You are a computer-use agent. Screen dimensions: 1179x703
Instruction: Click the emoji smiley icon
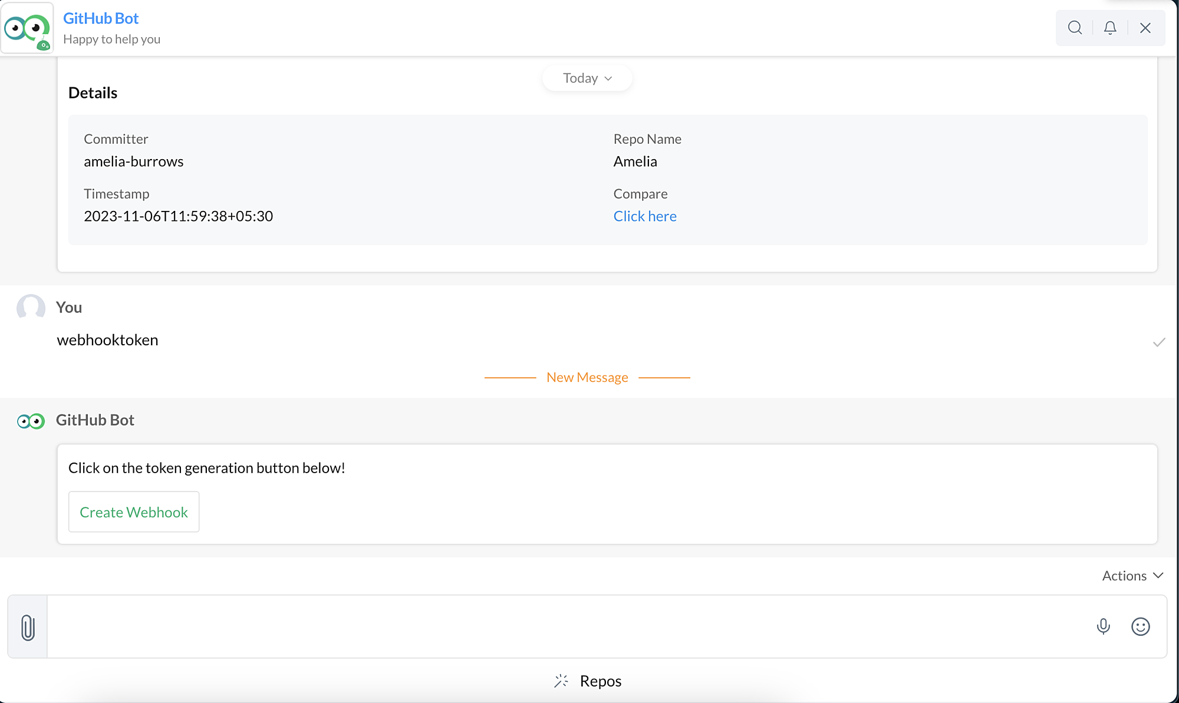[x=1141, y=626]
